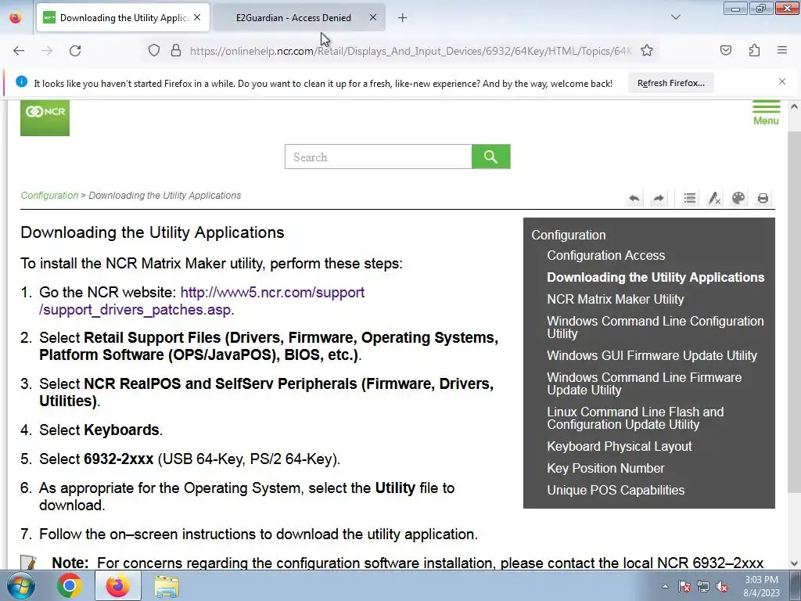Click scrollbar down arrow
Screen dimensions: 801x601
794,563
